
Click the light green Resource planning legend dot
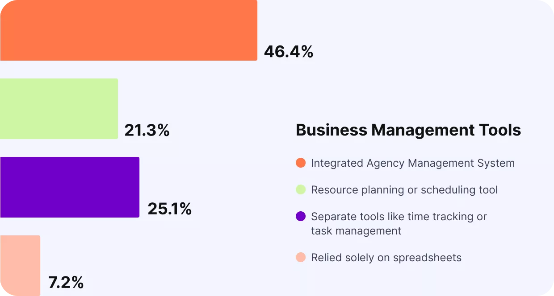click(301, 189)
